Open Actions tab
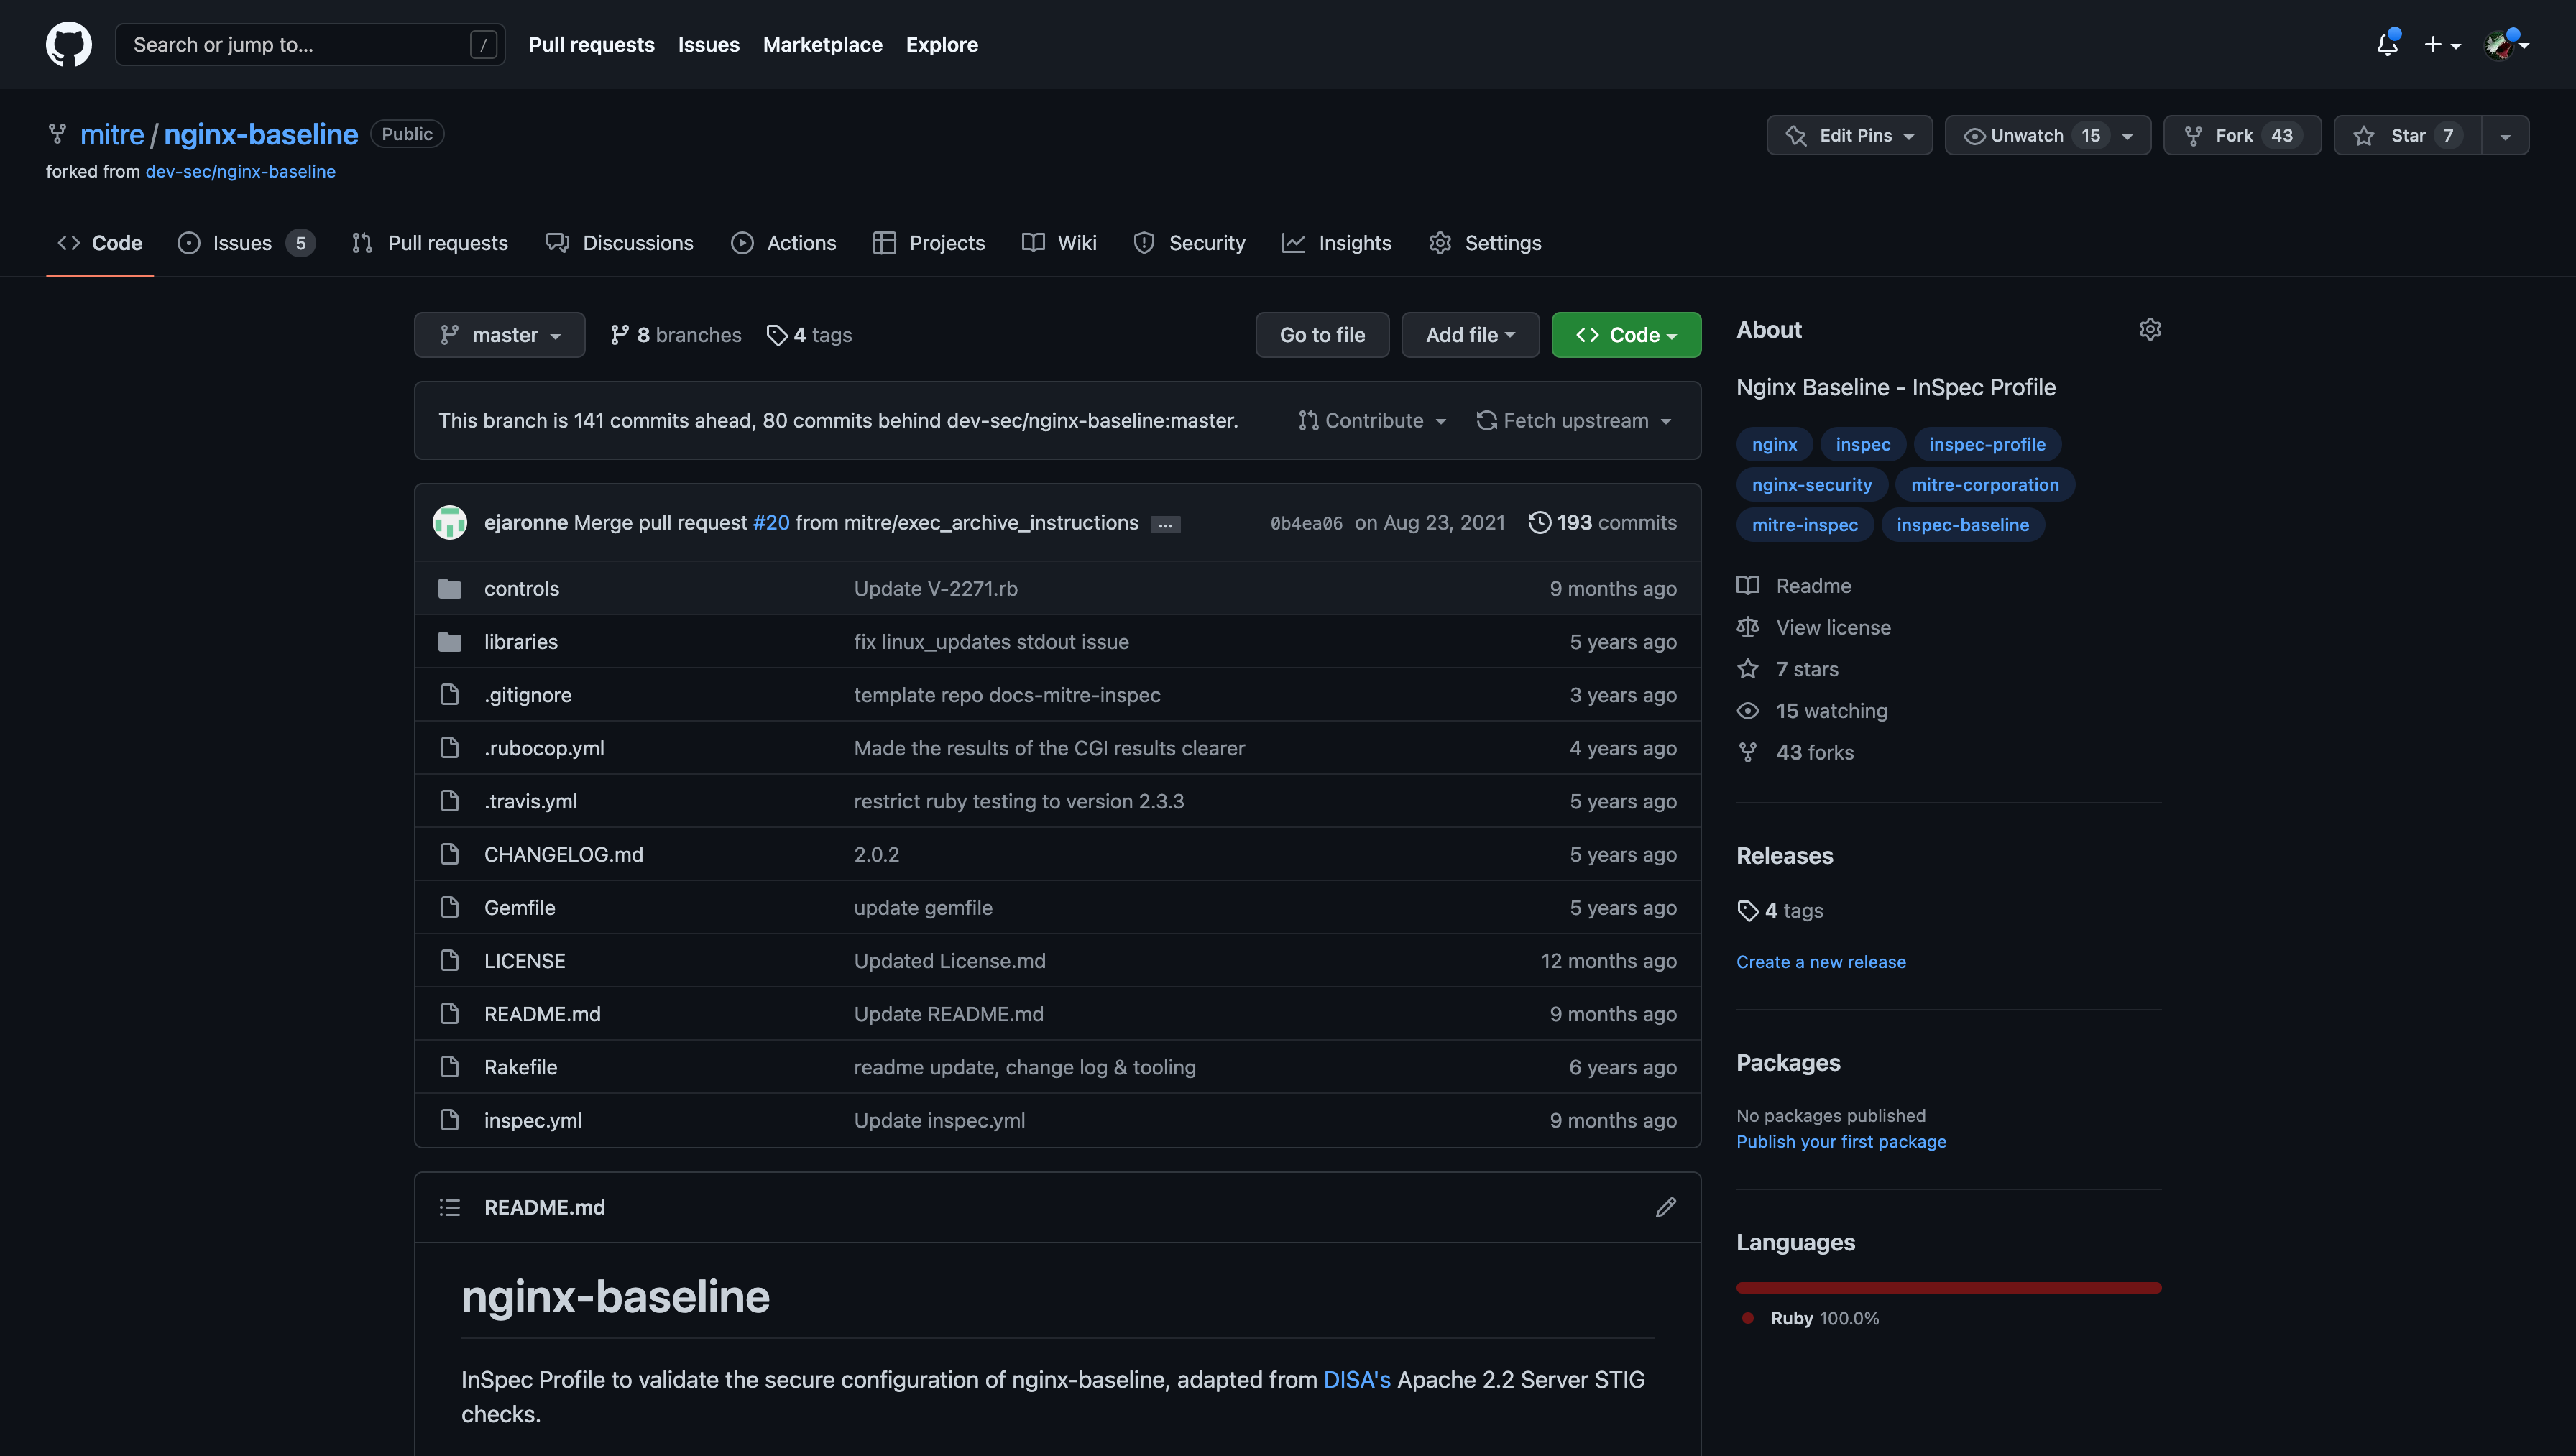This screenshot has height=1456, width=2576. (784, 243)
